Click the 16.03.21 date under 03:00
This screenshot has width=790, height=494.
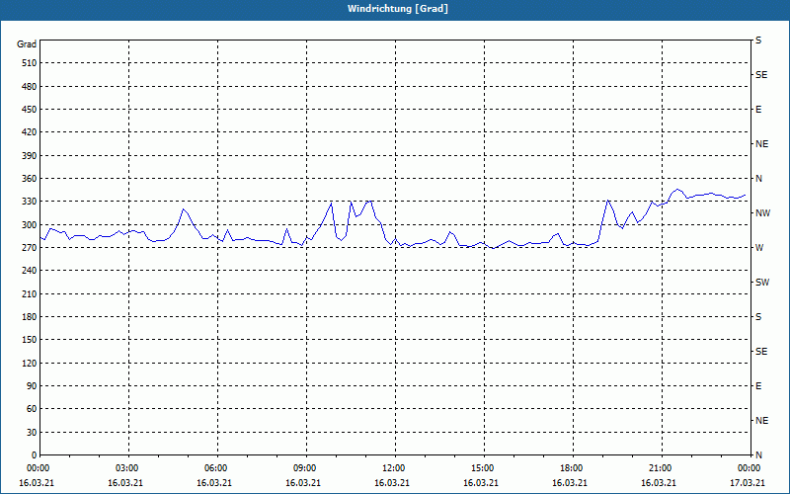pyautogui.click(x=125, y=483)
